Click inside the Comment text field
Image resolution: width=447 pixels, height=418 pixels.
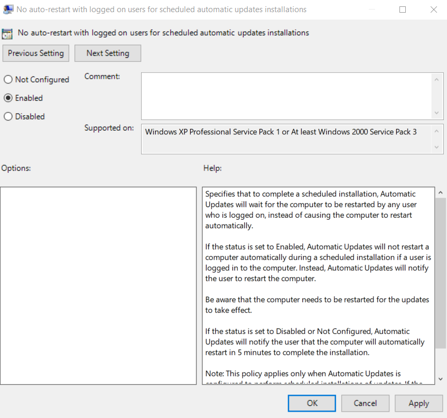coord(286,96)
